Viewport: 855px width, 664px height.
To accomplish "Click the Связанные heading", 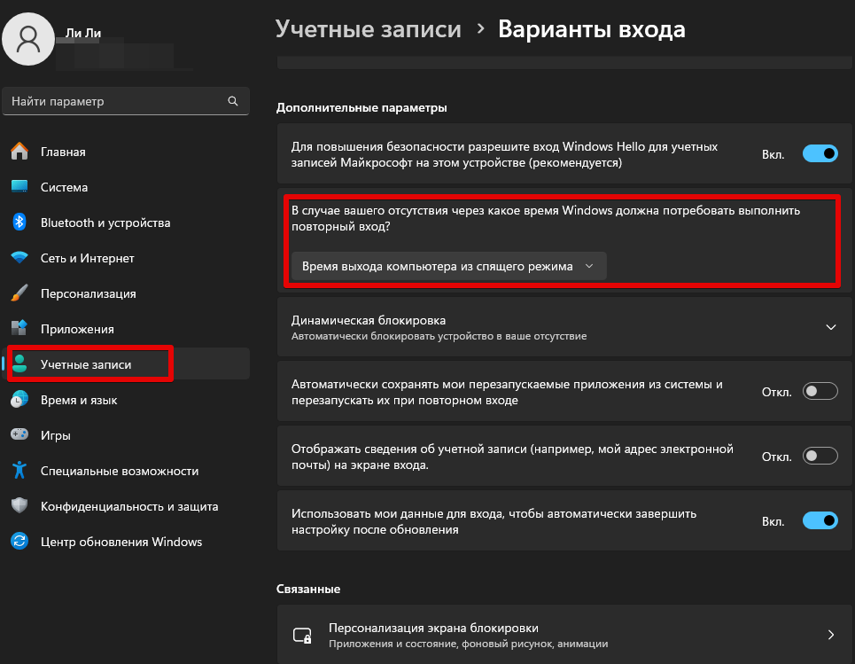I will click(x=308, y=589).
